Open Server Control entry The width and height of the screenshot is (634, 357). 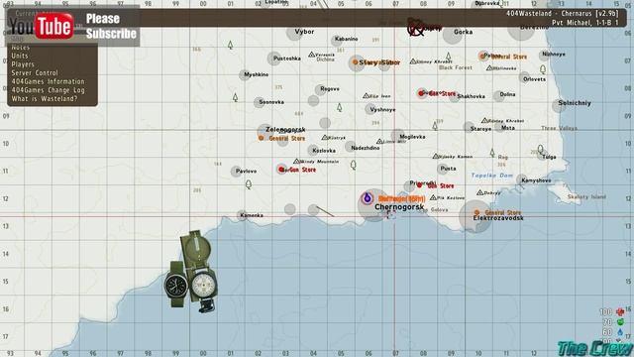[35, 72]
